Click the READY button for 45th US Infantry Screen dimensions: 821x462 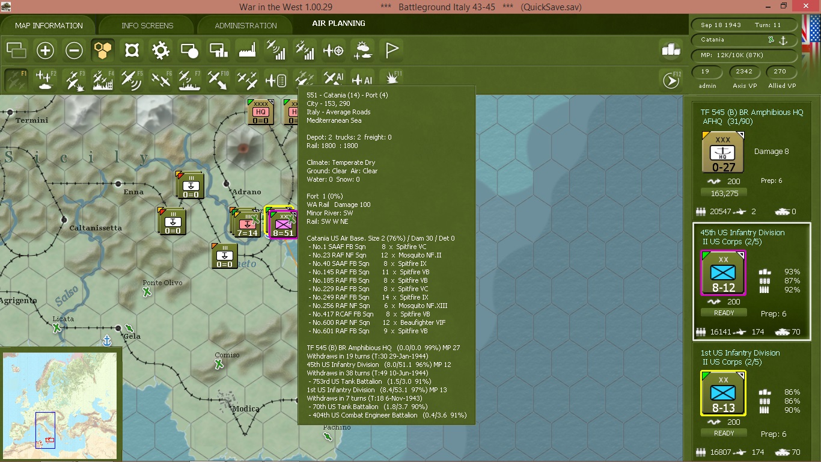coord(724,313)
